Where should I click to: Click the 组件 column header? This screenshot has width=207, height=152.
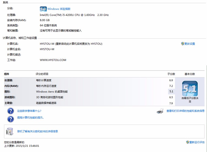[x=7, y=74]
